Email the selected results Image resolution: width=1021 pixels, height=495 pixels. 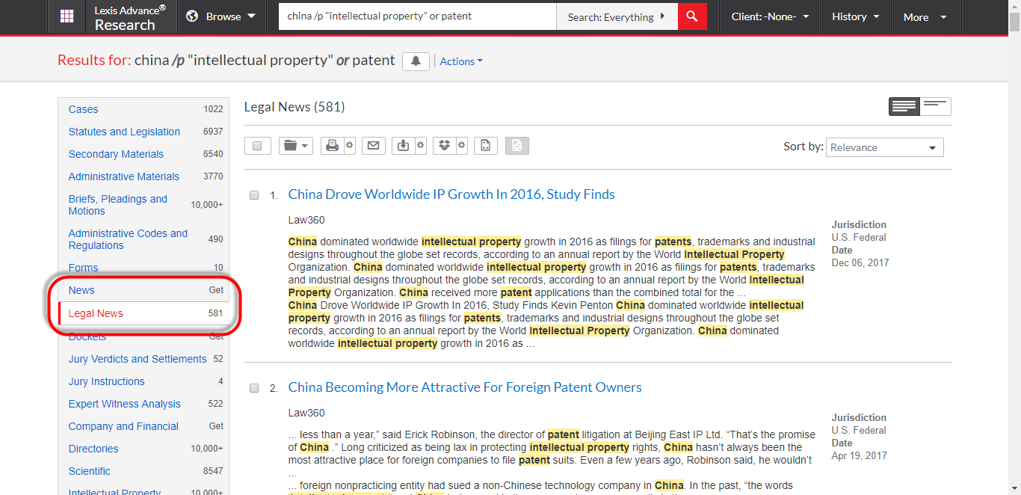pyautogui.click(x=374, y=146)
